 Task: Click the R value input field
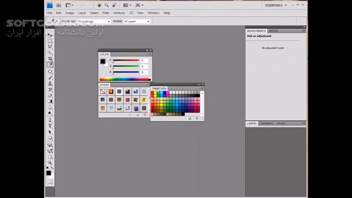pyautogui.click(x=144, y=60)
